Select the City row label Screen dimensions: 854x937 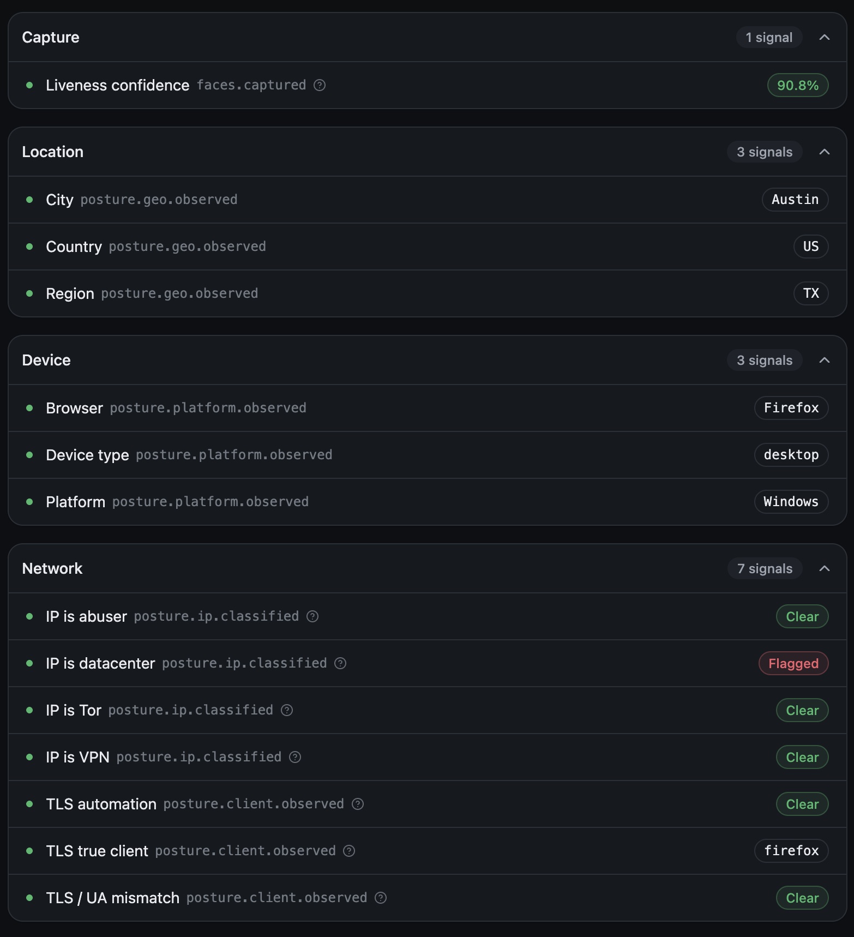[59, 200]
